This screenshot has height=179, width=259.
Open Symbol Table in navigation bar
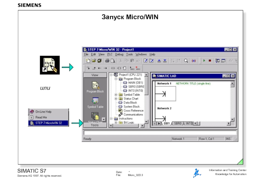95,103
